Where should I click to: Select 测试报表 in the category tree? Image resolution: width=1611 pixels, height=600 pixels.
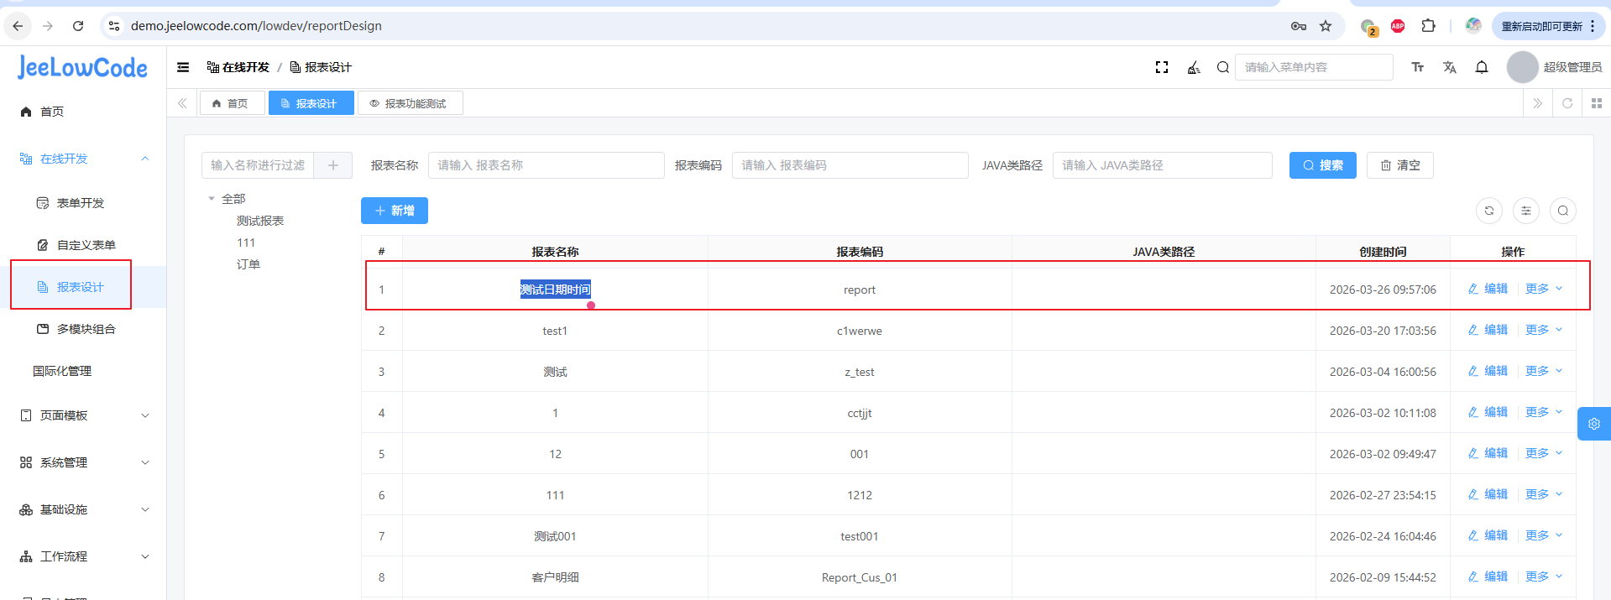tap(260, 221)
